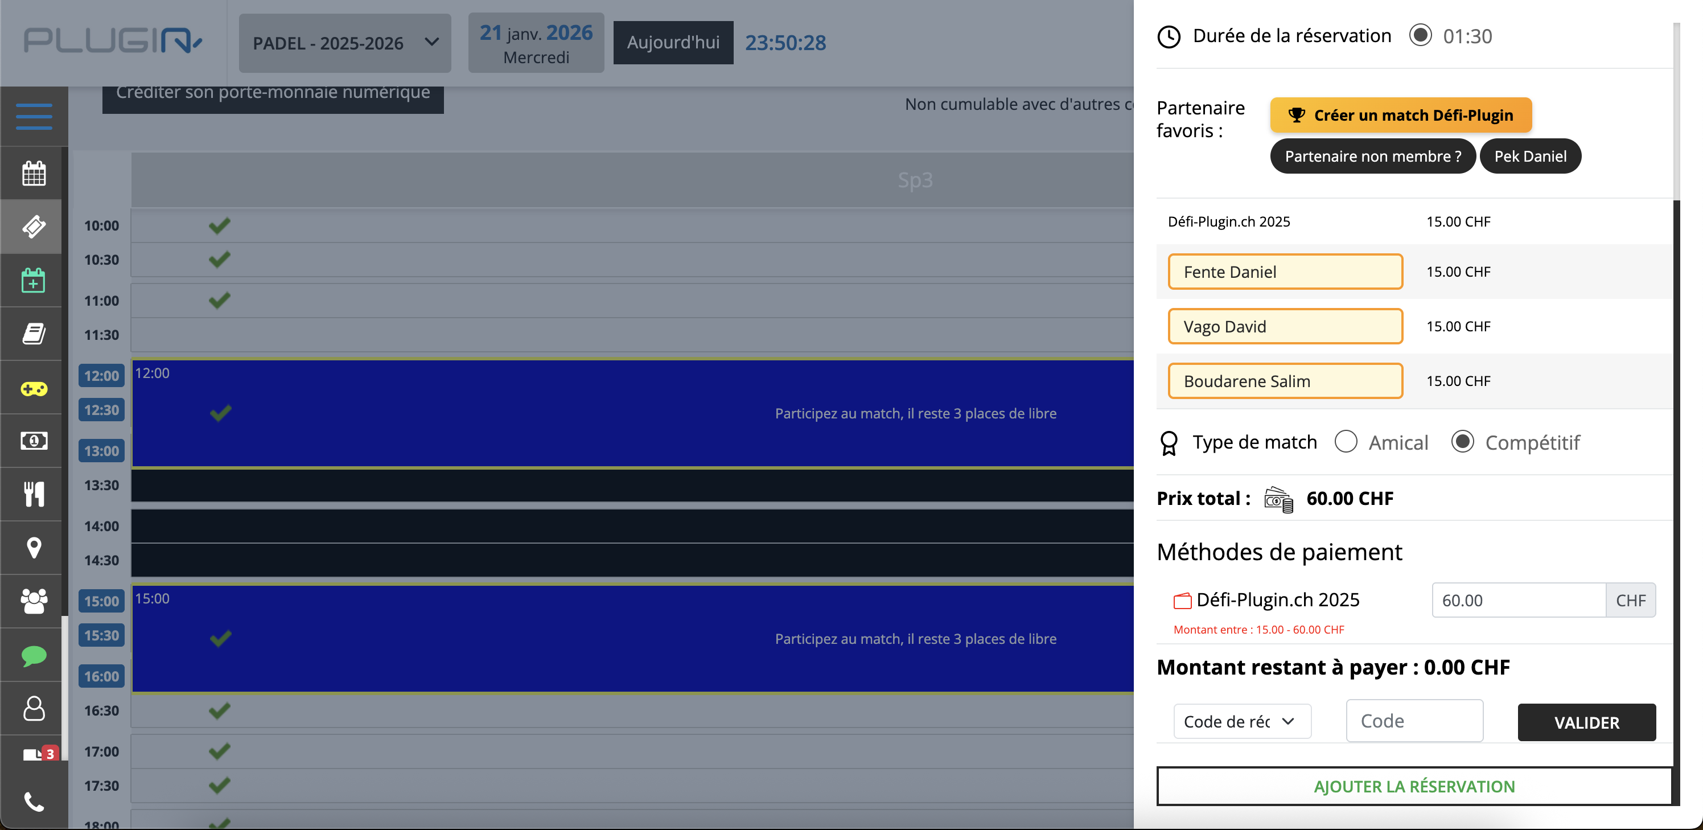Click the green add-booking calendar icon
1703x830 pixels.
point(34,281)
